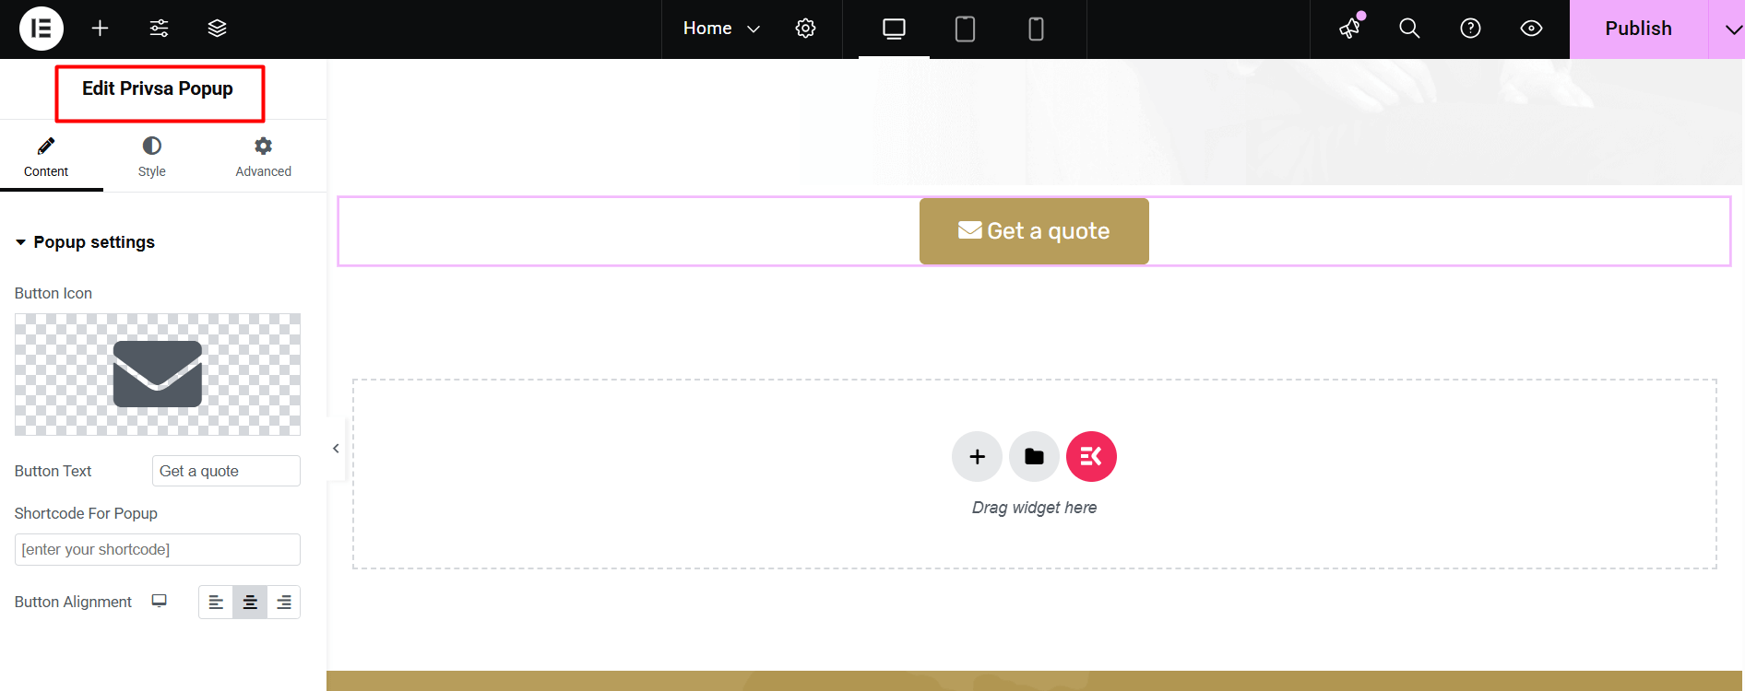
Task: Select the Content tab
Action: pos(46,157)
